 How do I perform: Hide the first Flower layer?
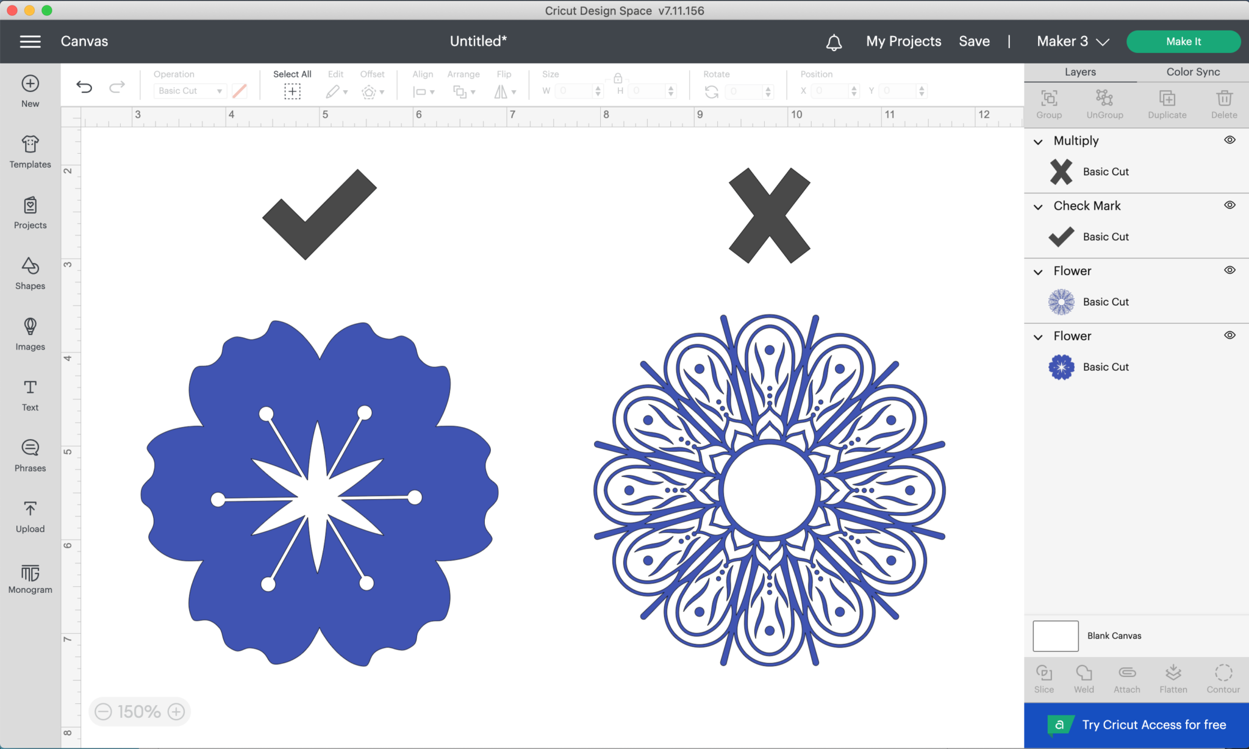[1229, 270]
